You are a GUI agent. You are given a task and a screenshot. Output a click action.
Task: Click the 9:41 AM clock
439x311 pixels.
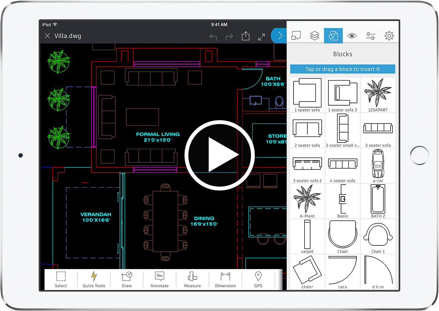click(x=219, y=25)
